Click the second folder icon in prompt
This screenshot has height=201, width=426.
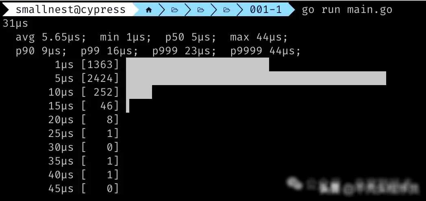click(201, 10)
